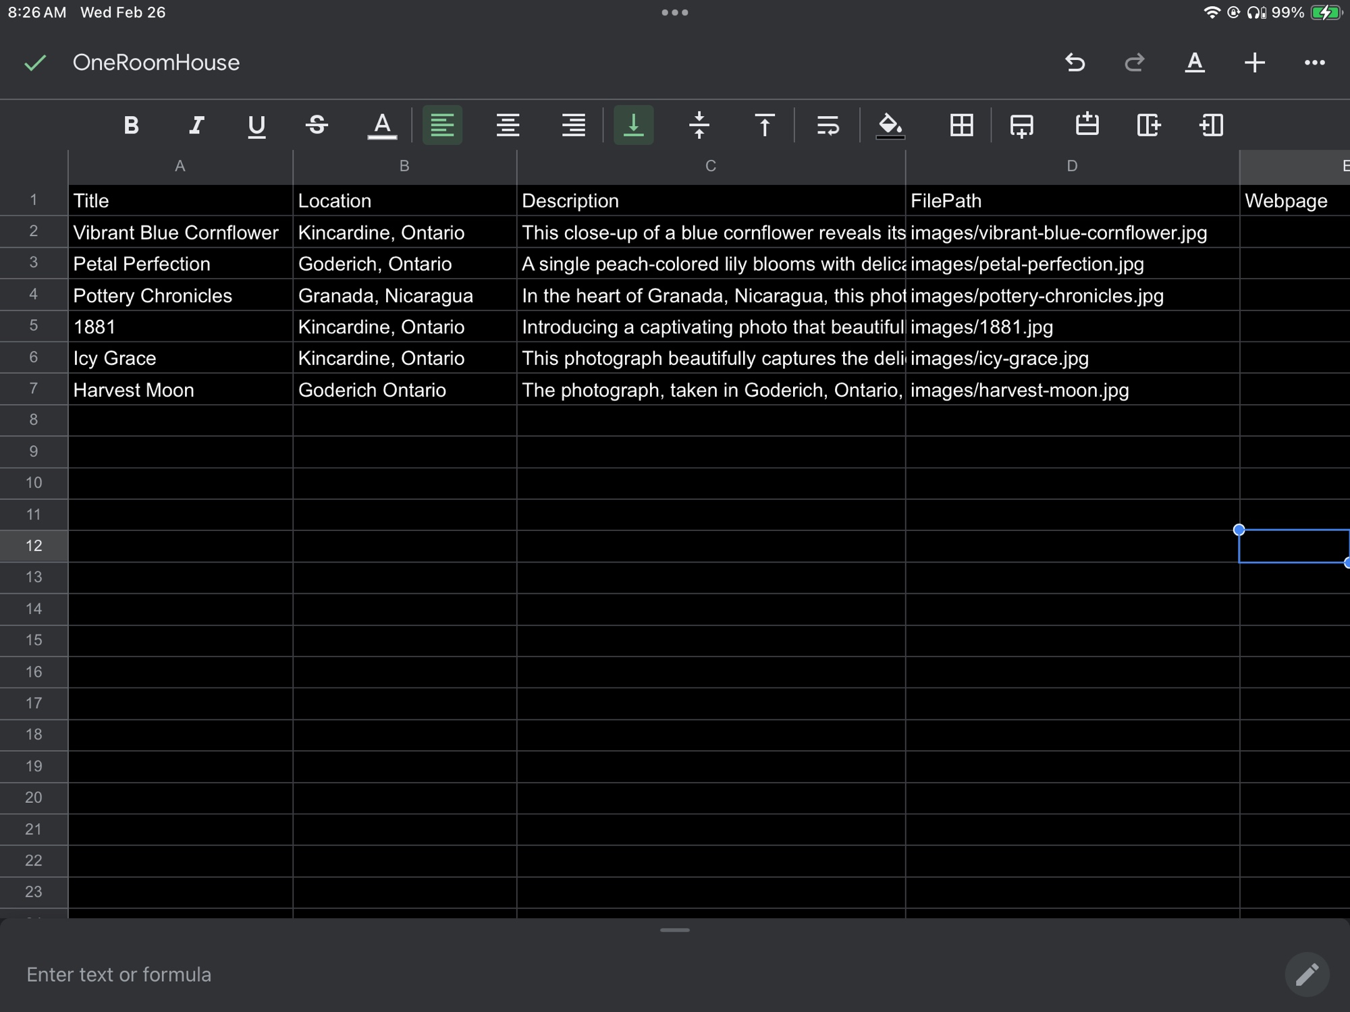The height and width of the screenshot is (1012, 1350).
Task: Align cell content to bottom
Action: click(x=633, y=125)
